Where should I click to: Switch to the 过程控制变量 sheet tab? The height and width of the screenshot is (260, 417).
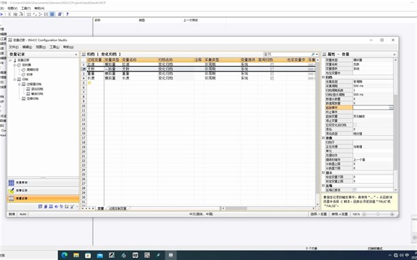pyautogui.click(x=117, y=209)
